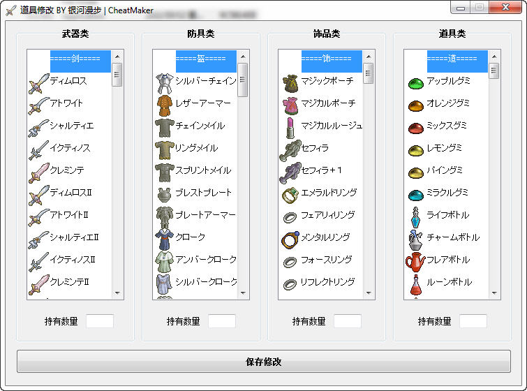Select the クローク blue cloak icon
Screen dimensions: 527x391
(164, 238)
